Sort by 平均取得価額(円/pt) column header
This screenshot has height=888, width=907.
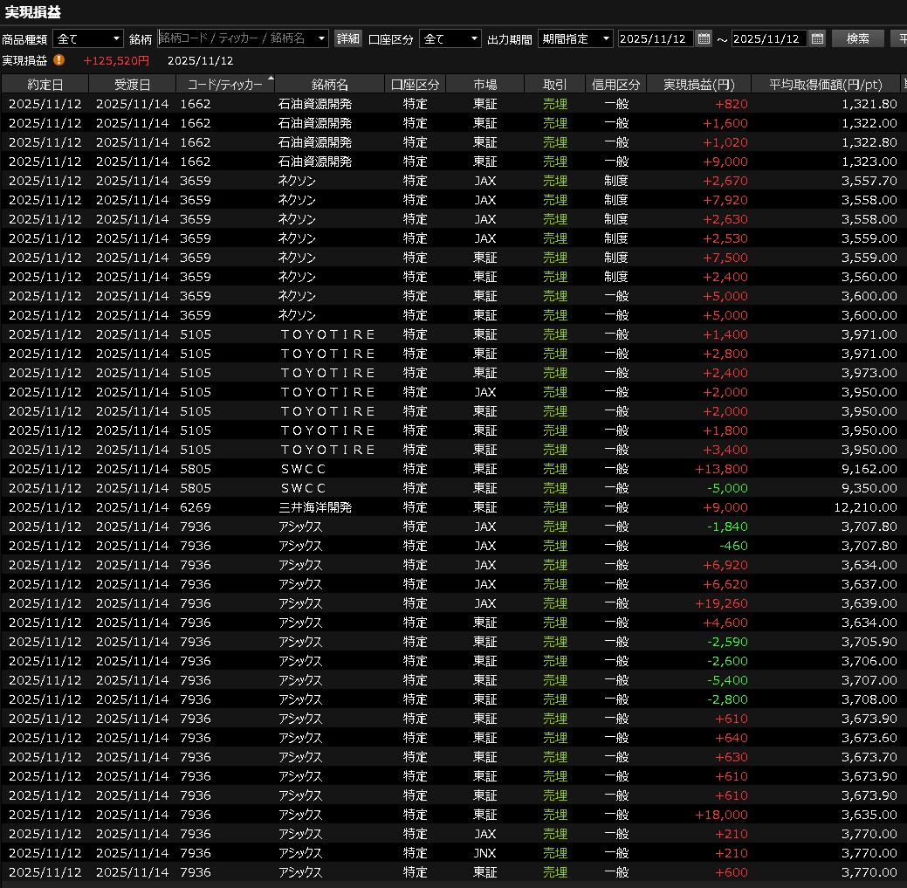click(x=825, y=85)
